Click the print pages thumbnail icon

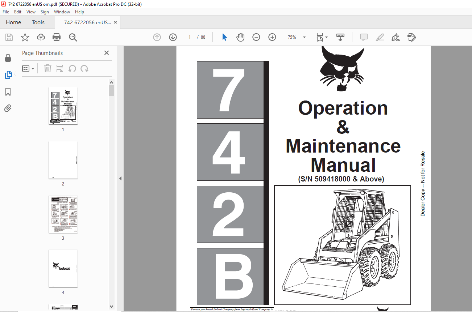[60, 68]
